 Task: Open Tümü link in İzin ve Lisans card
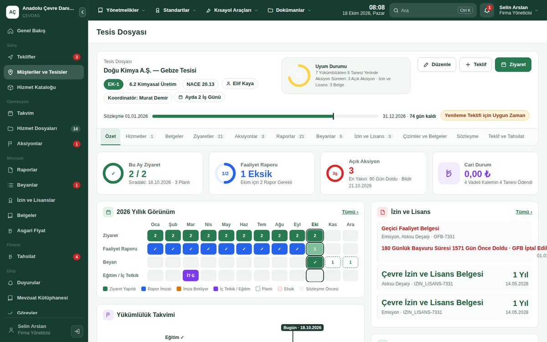[x=524, y=212]
